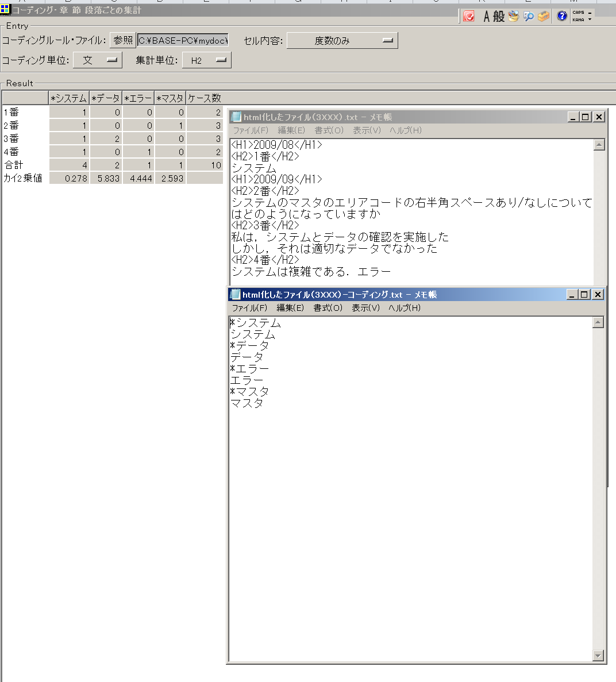This screenshot has height=682, width=616.
Task: Click the coding rule file path field
Action: click(183, 40)
